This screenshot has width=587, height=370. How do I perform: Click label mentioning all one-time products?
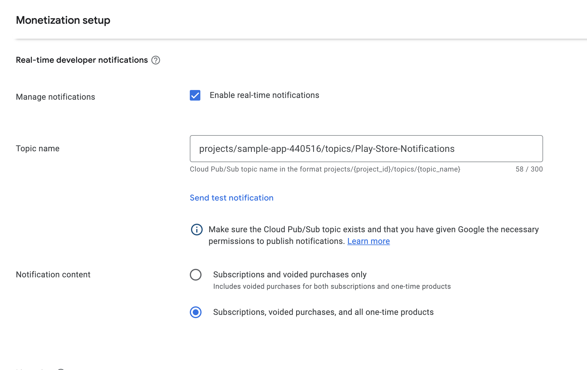pos(323,312)
